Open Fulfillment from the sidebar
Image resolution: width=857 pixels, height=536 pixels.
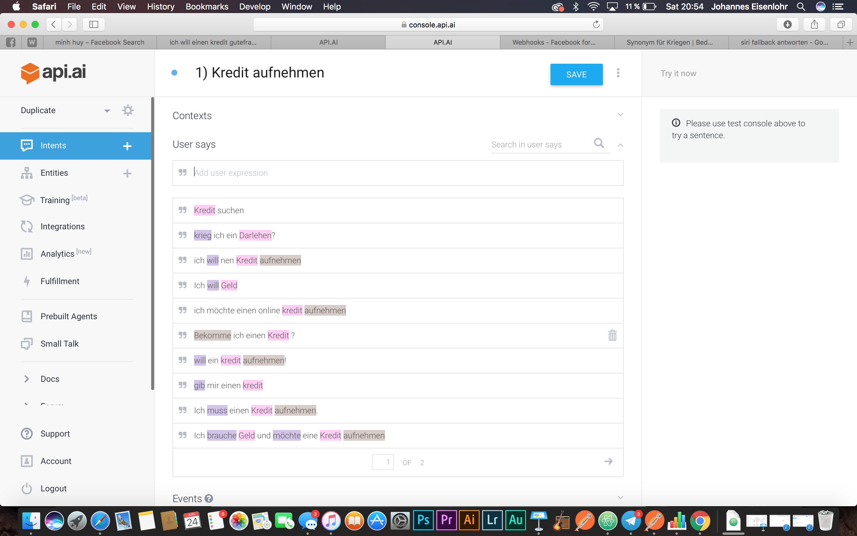click(x=60, y=281)
